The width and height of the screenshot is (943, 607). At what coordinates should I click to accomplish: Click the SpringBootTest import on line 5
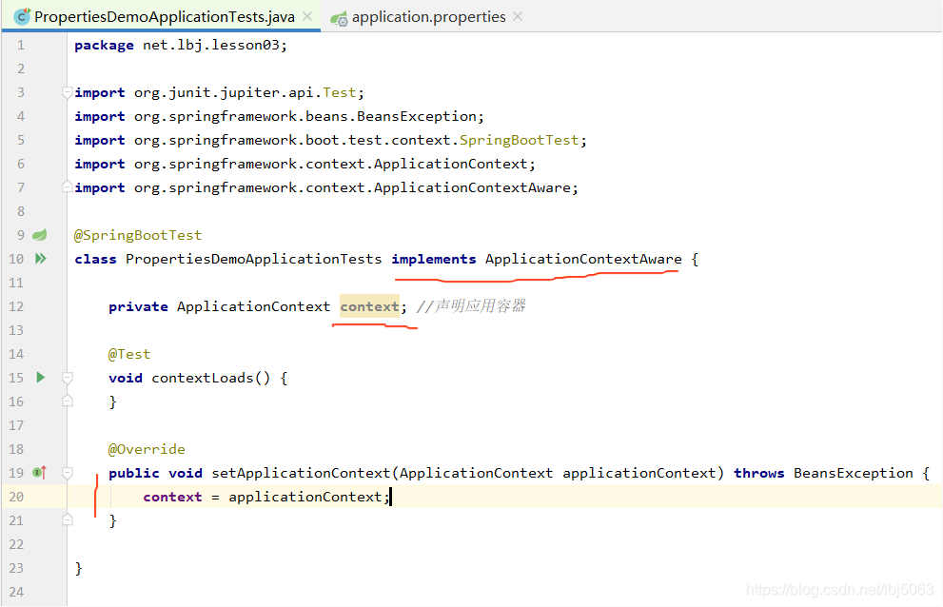coord(330,140)
